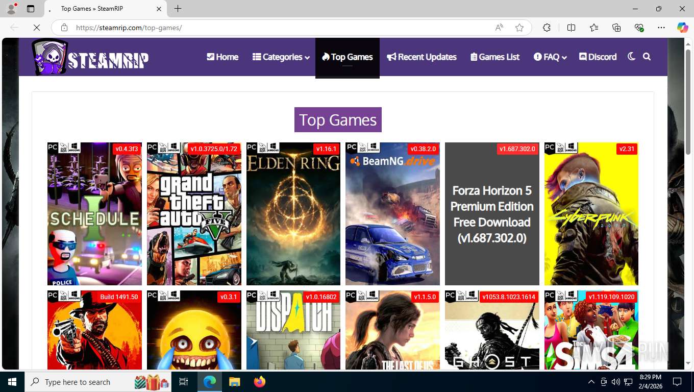The image size is (694, 392).
Task: Close the Top Games » SteamRIP tab
Action: (159, 9)
